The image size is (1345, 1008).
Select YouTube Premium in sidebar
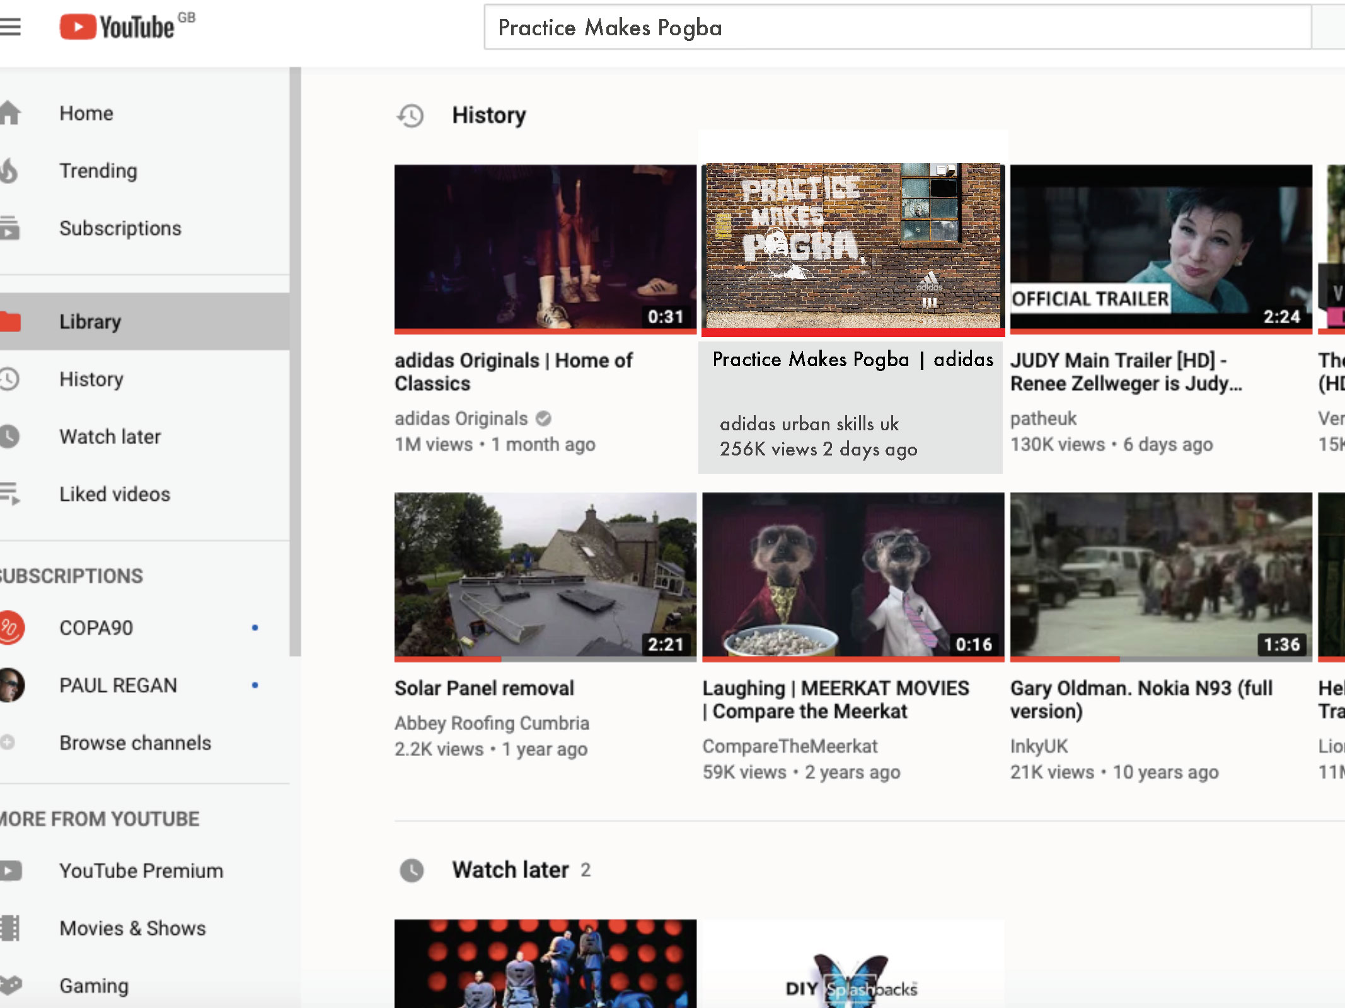point(141,871)
